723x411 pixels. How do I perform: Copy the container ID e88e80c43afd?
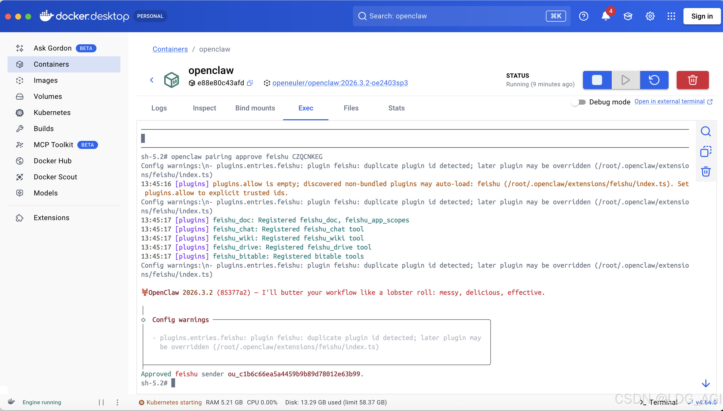click(250, 83)
